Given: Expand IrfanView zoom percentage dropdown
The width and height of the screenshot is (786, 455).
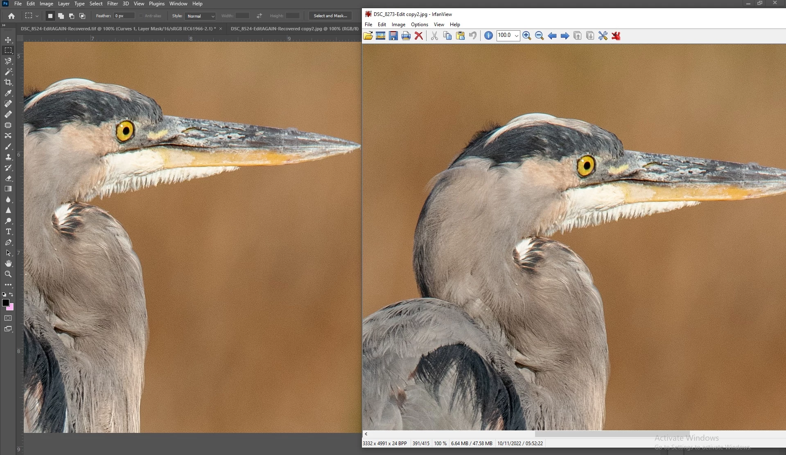Looking at the screenshot, I should coord(516,36).
